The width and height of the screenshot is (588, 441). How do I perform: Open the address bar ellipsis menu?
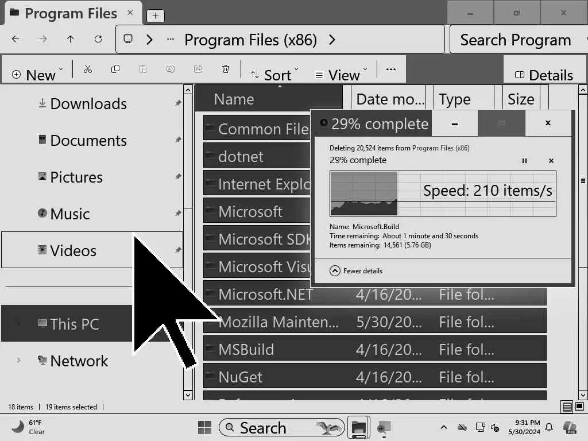[x=170, y=39]
